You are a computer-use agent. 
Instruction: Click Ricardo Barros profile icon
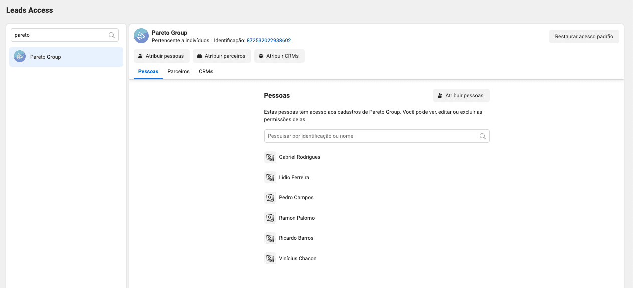(270, 238)
